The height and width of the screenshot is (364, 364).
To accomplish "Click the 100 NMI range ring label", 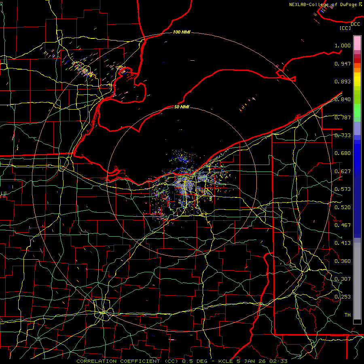I will tap(182, 32).
